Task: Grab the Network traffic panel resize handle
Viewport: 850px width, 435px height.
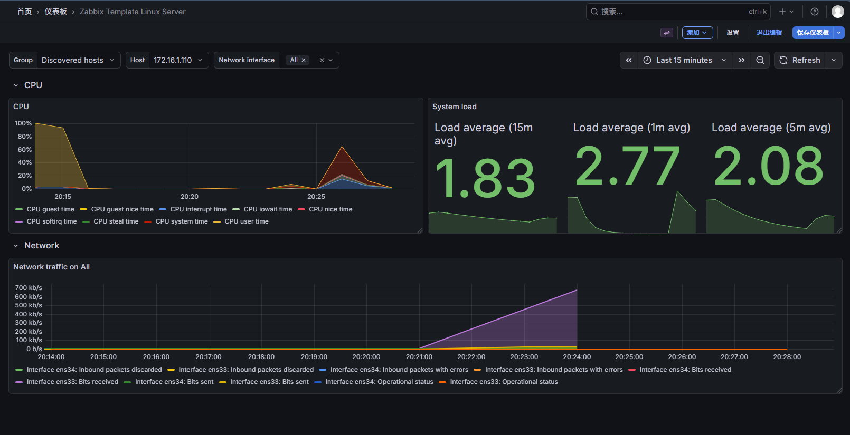Action: [839, 390]
